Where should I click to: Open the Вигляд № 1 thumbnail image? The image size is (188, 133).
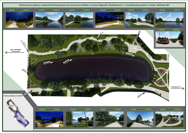tap(20, 20)
